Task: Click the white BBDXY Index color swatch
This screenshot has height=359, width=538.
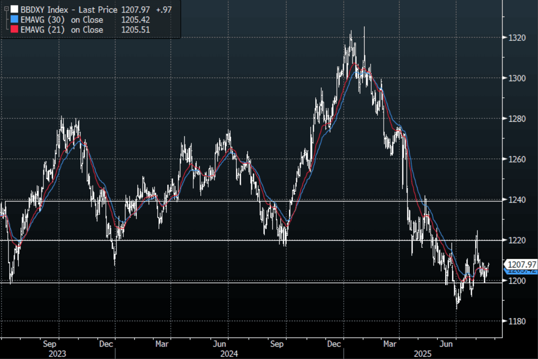Action: (x=15, y=9)
